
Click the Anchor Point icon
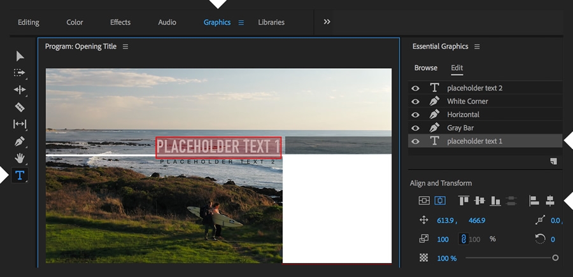point(540,220)
